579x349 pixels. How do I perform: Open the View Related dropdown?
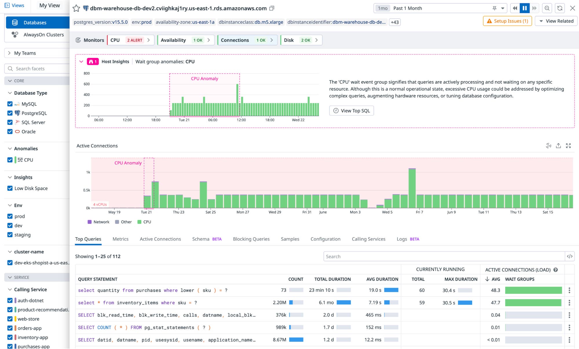(556, 21)
